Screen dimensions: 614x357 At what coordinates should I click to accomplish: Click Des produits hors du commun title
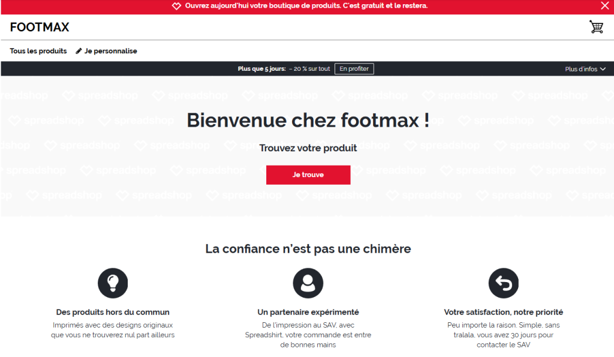(113, 313)
